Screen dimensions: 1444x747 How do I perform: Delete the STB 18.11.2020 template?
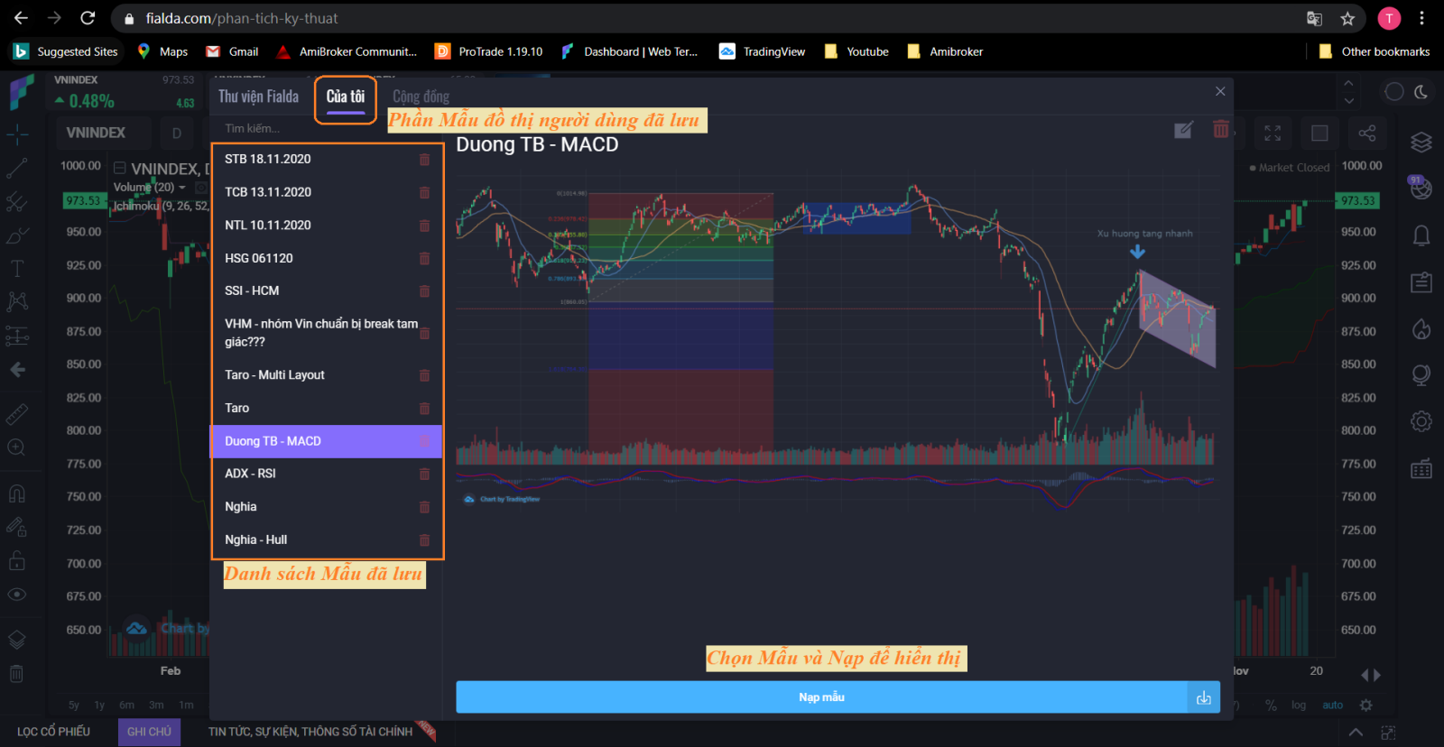click(424, 160)
